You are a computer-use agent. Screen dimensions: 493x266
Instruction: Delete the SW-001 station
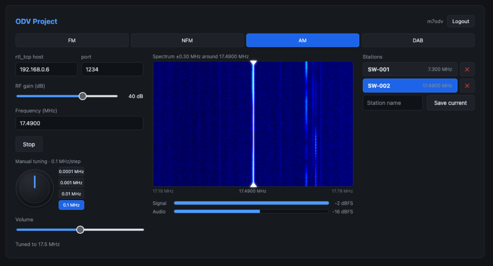click(x=467, y=69)
